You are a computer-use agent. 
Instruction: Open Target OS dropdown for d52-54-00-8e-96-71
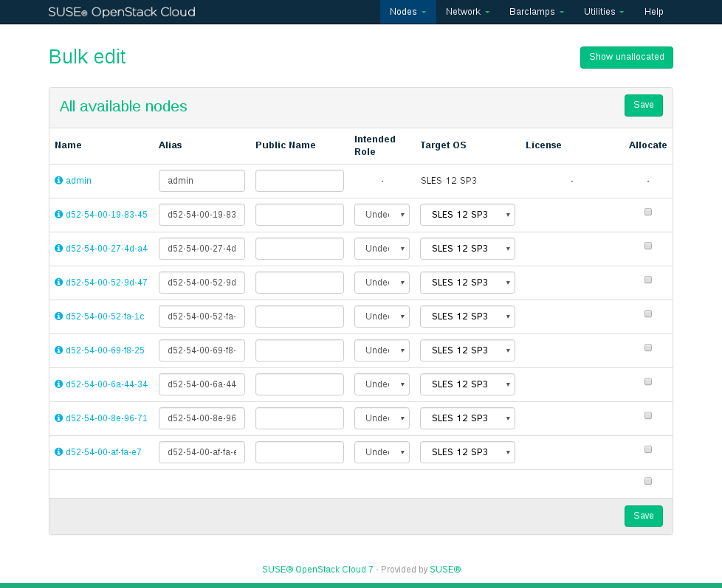pos(467,418)
